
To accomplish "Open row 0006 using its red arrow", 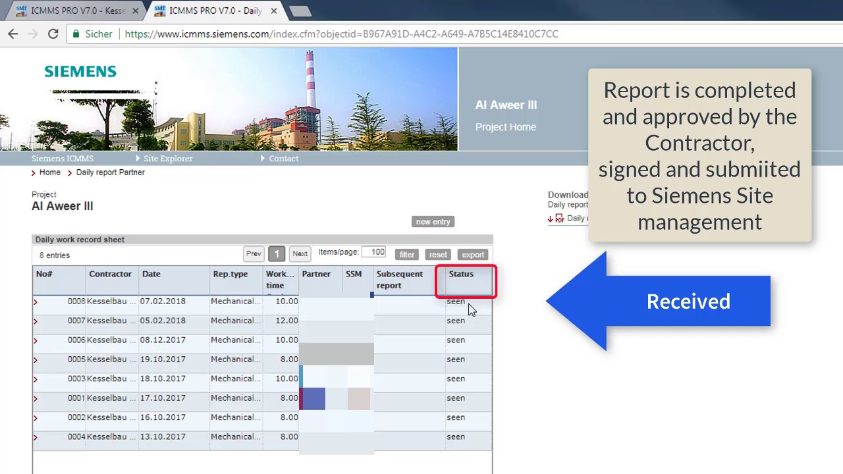I will coord(36,340).
